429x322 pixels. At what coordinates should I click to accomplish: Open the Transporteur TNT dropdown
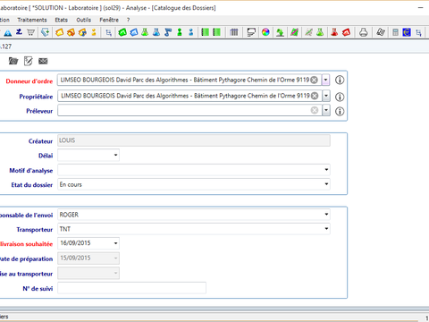[x=326, y=229]
